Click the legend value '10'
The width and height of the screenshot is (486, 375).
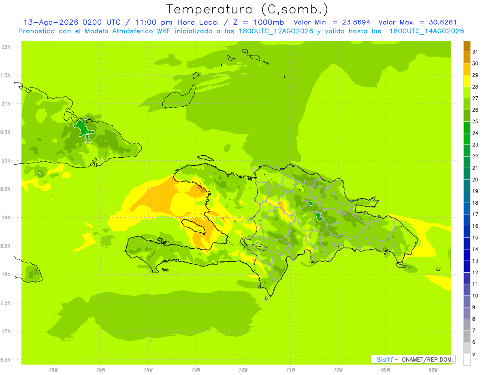tap(475, 296)
